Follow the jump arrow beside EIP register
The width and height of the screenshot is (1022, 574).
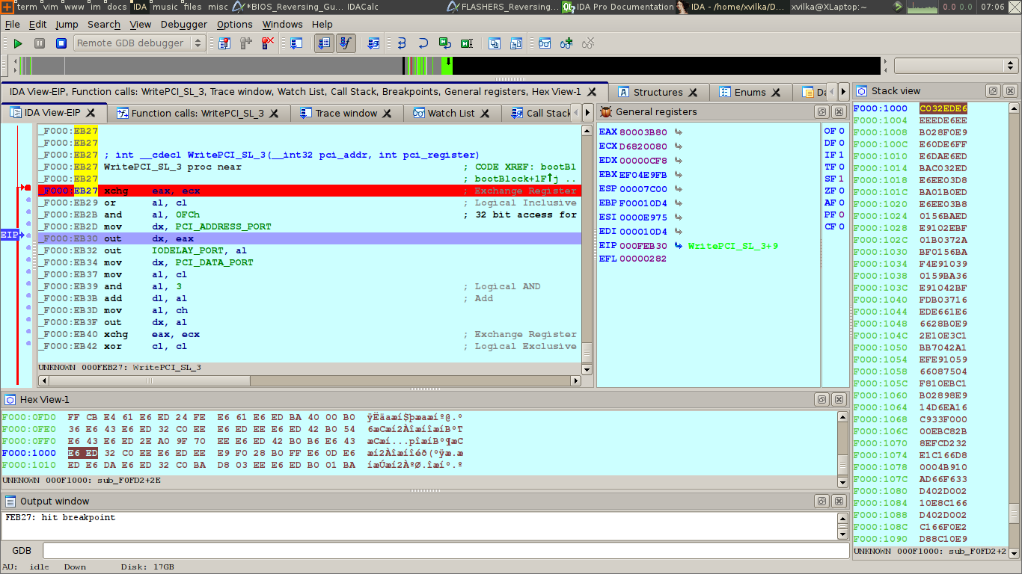[x=679, y=246]
